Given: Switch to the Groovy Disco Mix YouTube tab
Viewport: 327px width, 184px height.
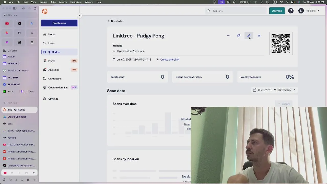Looking at the screenshot, I should (19, 145).
